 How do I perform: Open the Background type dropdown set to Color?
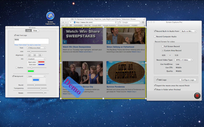click(x=36, y=76)
